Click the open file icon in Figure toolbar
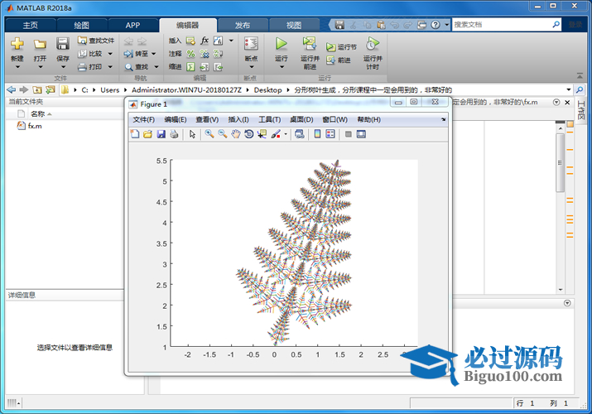592x414 pixels. [x=147, y=134]
